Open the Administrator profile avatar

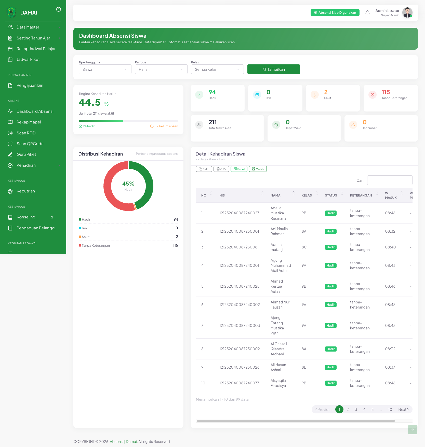[407, 13]
